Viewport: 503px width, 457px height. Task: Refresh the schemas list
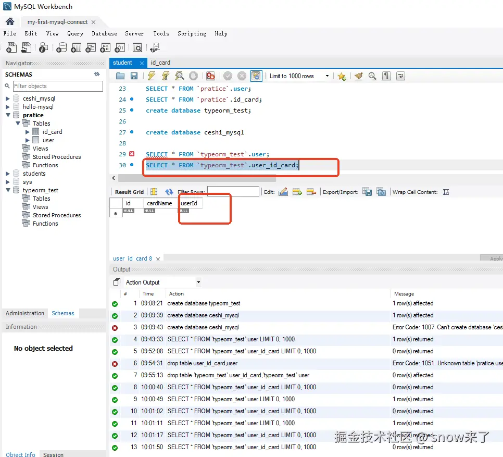(x=97, y=74)
